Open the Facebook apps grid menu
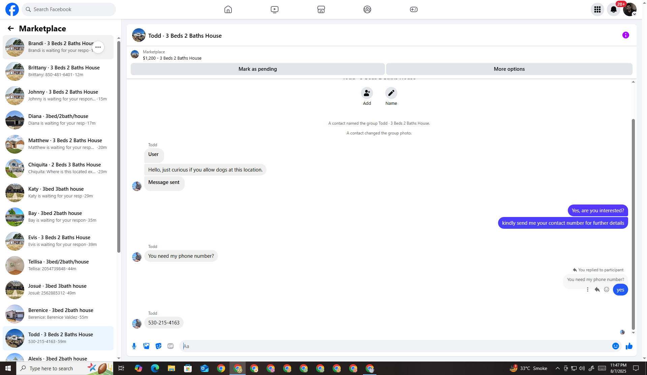647x375 pixels. tap(597, 9)
